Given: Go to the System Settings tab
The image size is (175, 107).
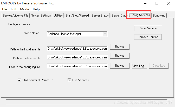Looking at the screenshot, I should [41, 16].
